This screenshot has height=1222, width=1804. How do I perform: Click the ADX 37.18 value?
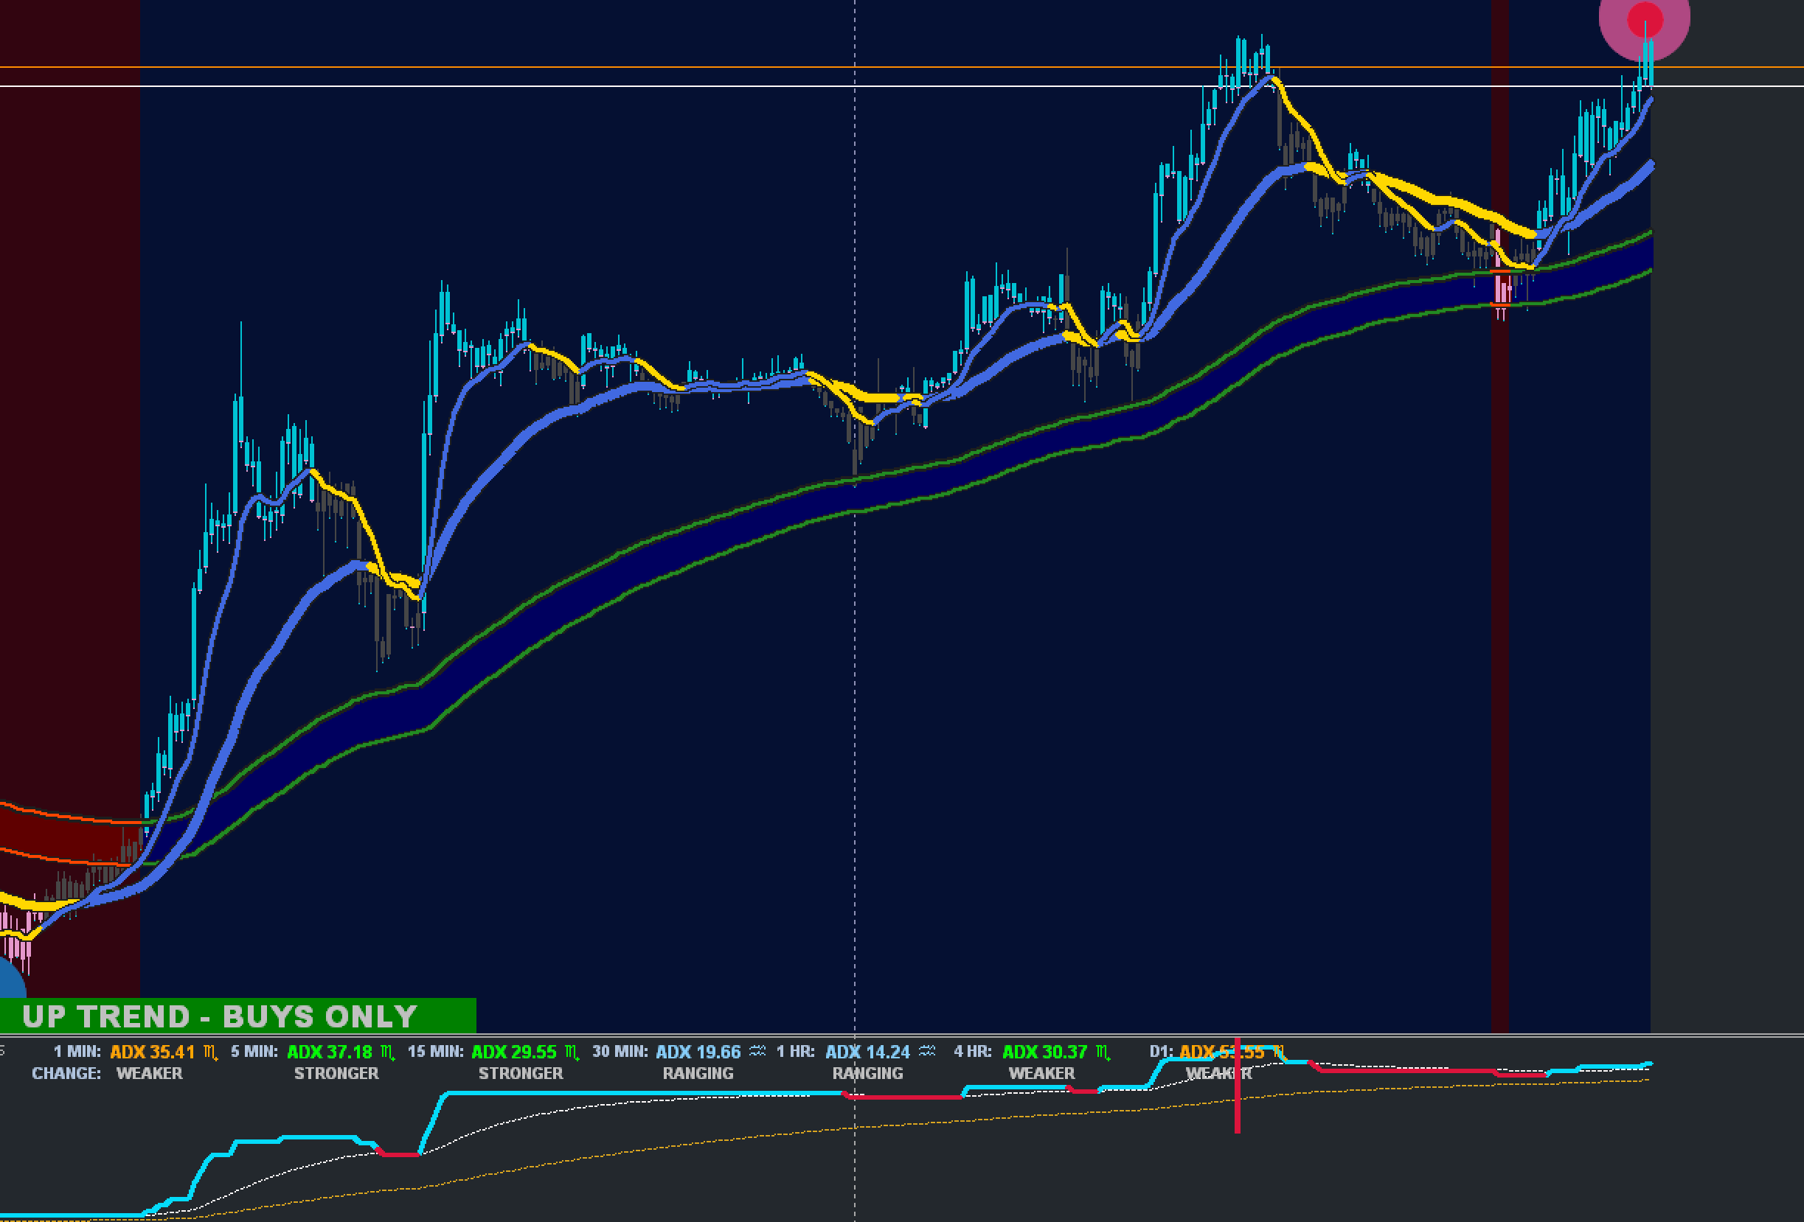(330, 1052)
